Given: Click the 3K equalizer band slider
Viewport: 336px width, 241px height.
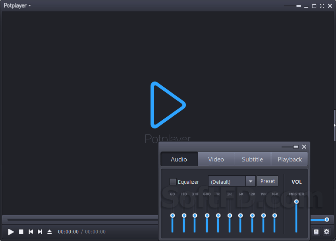Looking at the screenshot, I should click(230, 216).
